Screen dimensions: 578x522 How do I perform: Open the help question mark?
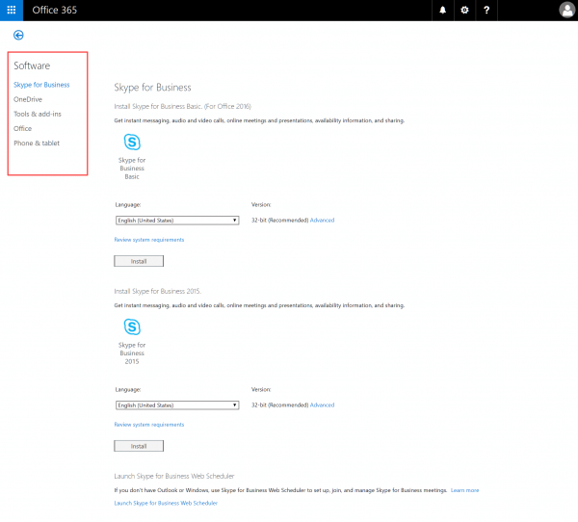(x=486, y=10)
